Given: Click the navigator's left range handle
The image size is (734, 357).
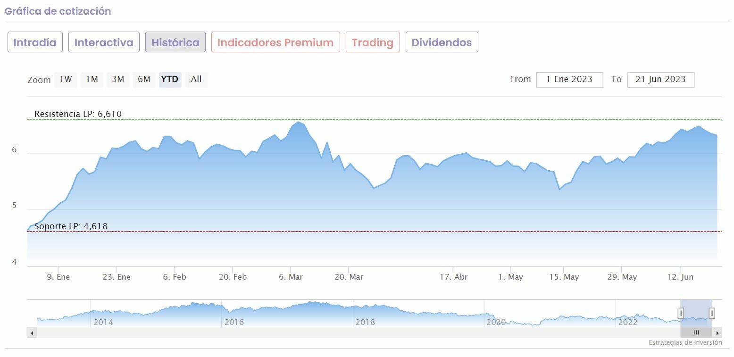Looking at the screenshot, I should point(681,313).
